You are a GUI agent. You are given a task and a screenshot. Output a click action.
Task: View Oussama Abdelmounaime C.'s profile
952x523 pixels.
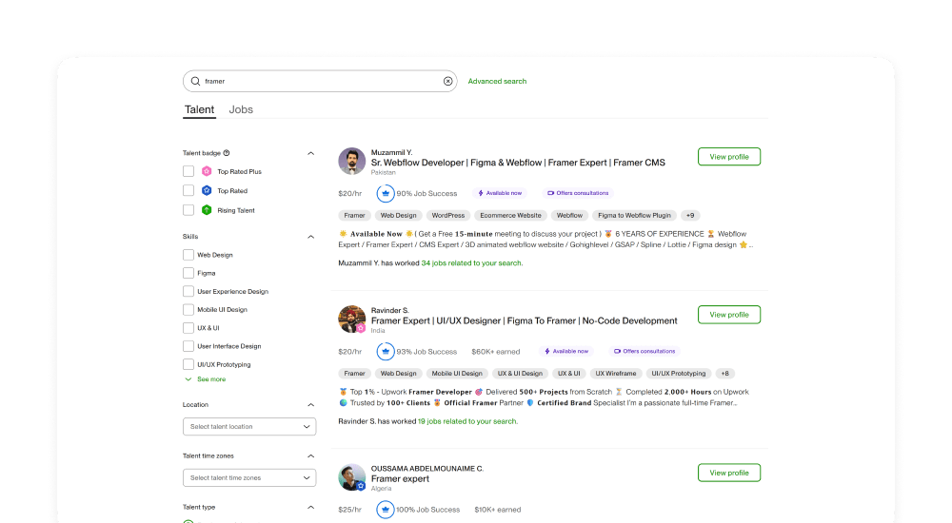click(x=729, y=473)
